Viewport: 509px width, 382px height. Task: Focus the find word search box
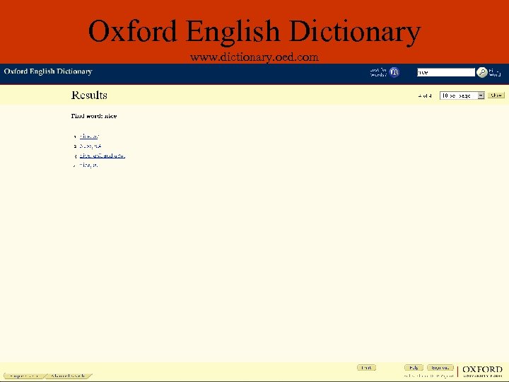click(446, 72)
